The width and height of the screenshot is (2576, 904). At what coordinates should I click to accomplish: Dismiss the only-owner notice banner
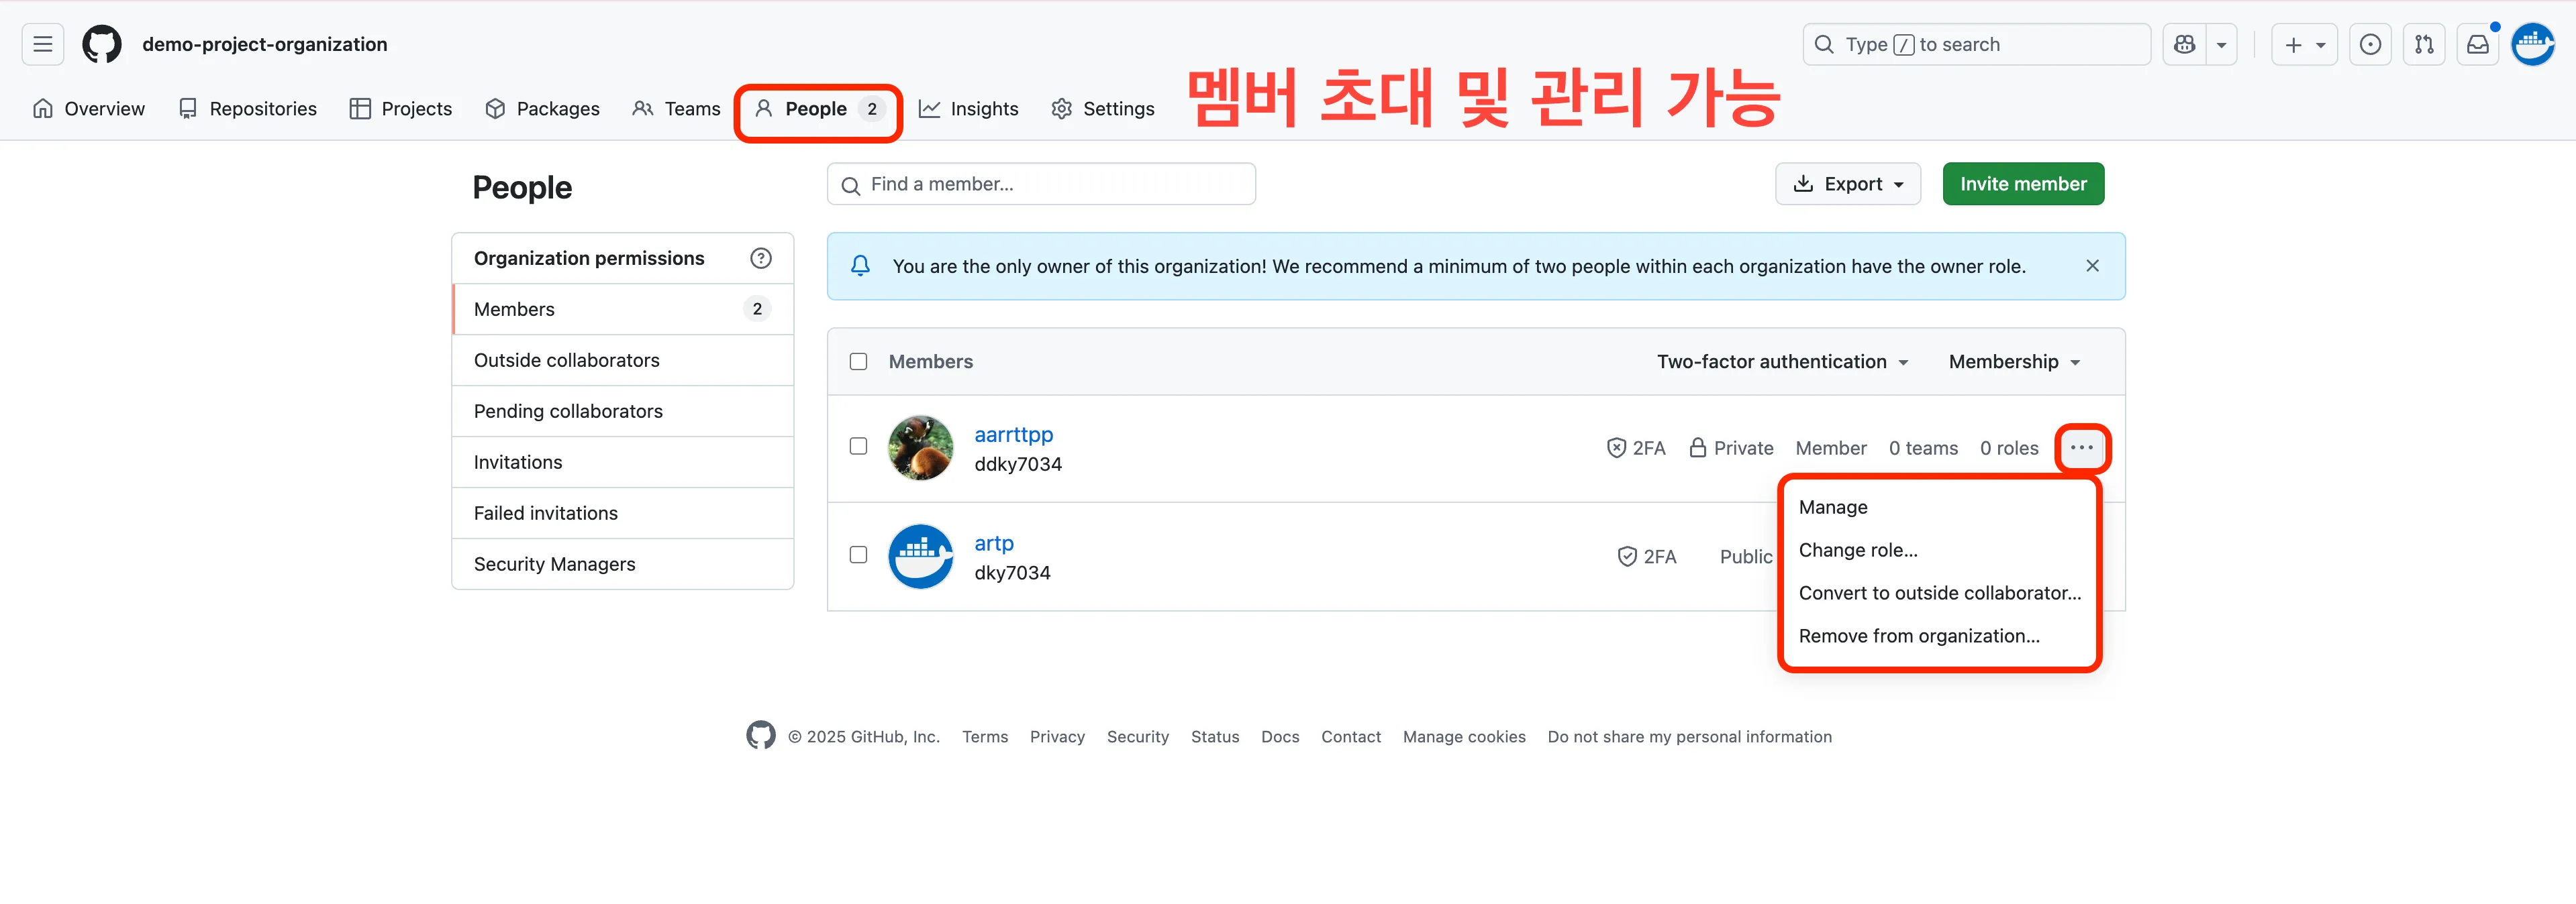tap(2092, 266)
